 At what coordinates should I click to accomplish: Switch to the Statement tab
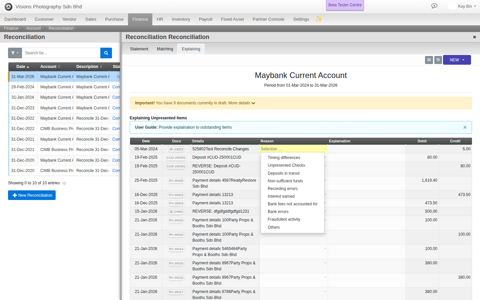pyautogui.click(x=139, y=49)
